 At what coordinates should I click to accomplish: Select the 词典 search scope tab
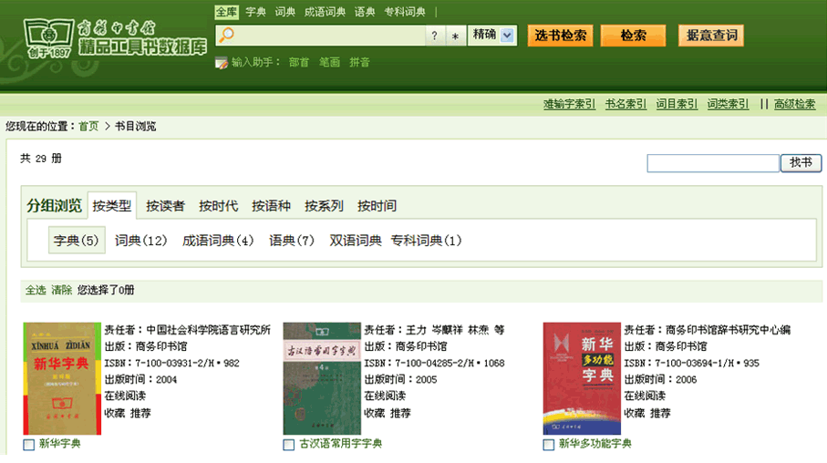[285, 12]
